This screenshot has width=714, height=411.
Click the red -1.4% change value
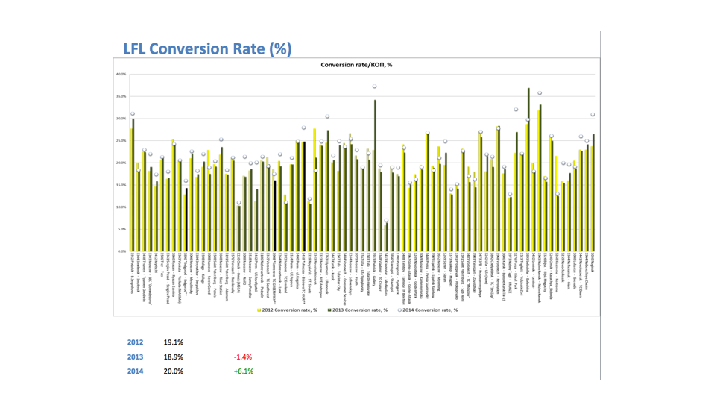click(243, 357)
